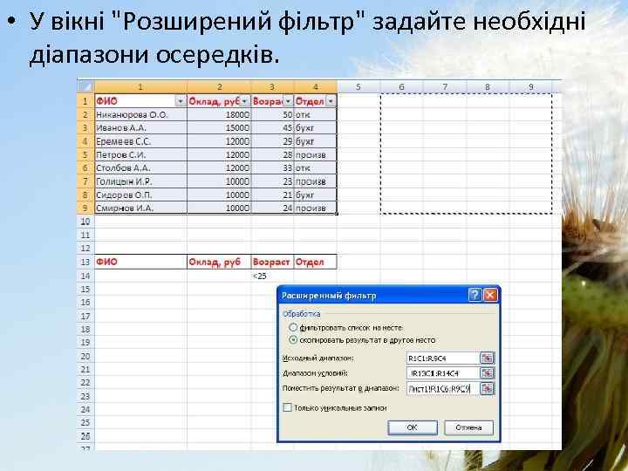The image size is (628, 471).
Task: Click criteria cell <25
Action: (272, 276)
